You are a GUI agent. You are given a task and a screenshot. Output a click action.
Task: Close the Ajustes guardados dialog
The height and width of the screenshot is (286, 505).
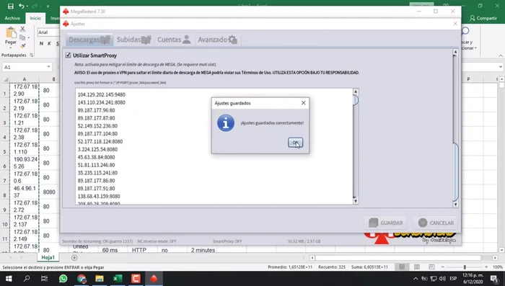pos(304,103)
